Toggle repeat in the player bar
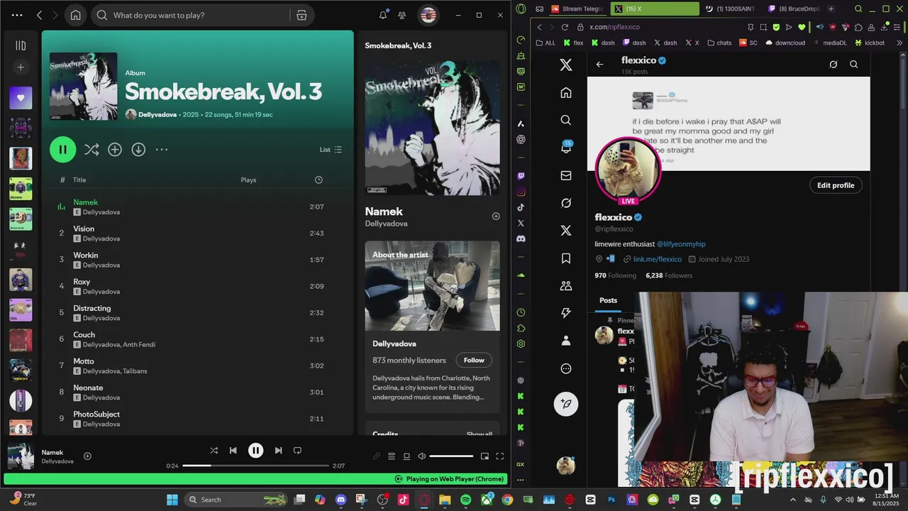This screenshot has height=511, width=908. pyautogui.click(x=297, y=450)
